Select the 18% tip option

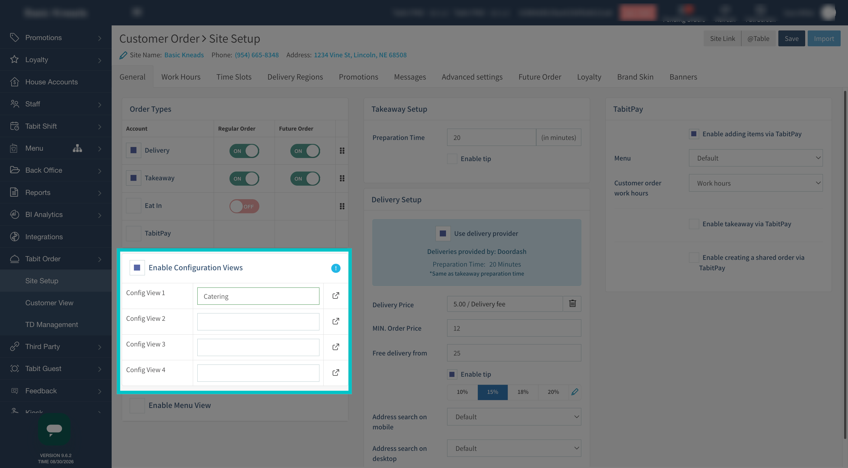[x=523, y=392]
